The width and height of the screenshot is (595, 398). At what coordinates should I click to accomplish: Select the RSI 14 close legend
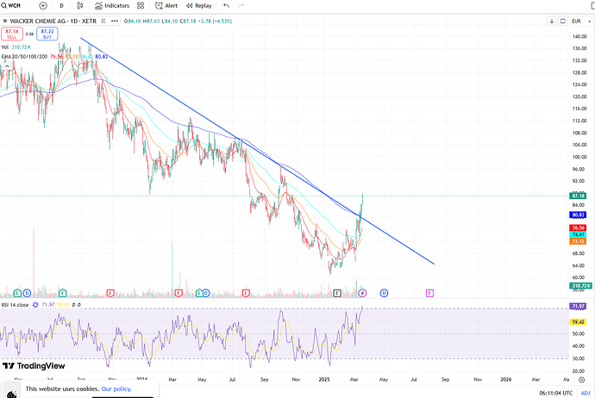pyautogui.click(x=16, y=305)
